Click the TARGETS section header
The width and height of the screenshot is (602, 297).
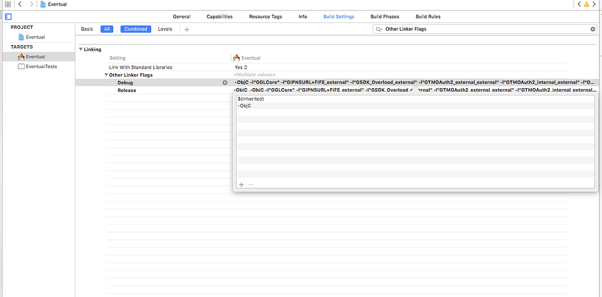click(x=22, y=47)
